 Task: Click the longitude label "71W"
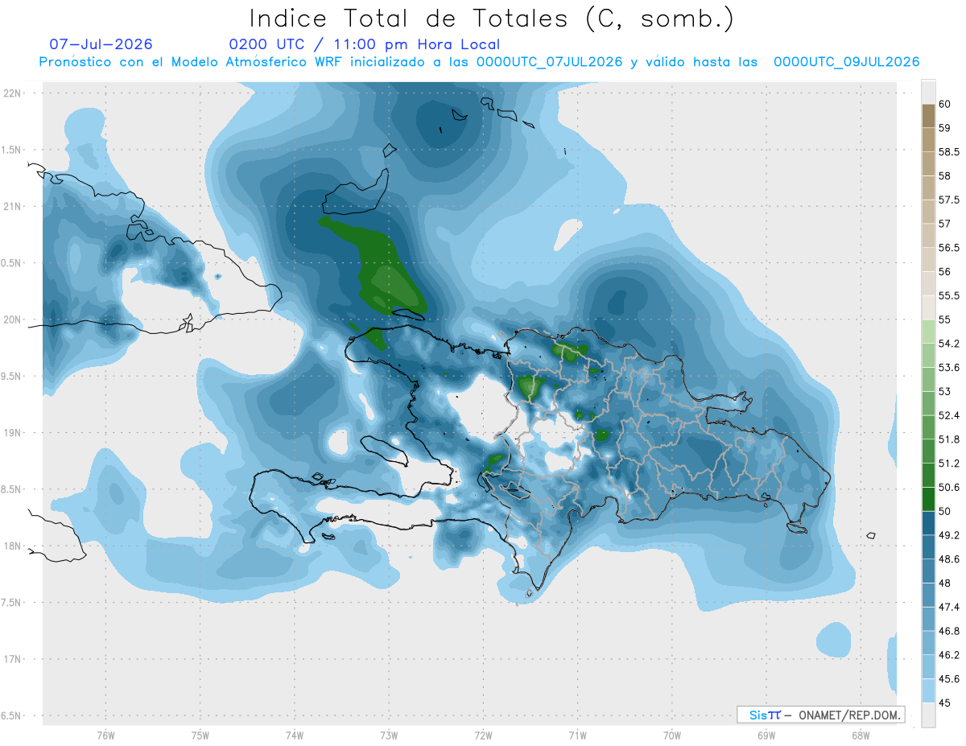(577, 735)
